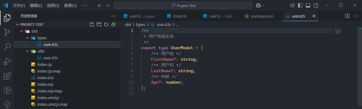362x109 pixels.
Task: Collapse all folders in explorer
Action: (x=113, y=24)
